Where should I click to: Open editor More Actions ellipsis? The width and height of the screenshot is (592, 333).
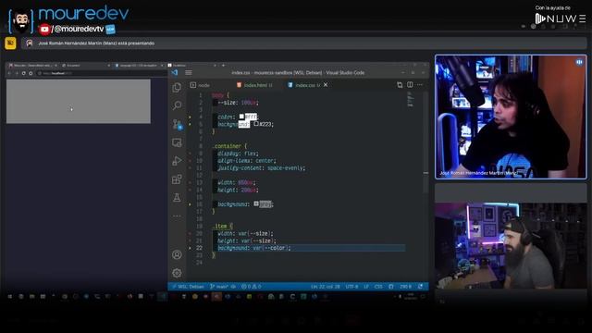coord(420,85)
